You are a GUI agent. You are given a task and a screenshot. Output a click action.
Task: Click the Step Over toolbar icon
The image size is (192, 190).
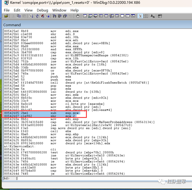[x=60, y=16]
